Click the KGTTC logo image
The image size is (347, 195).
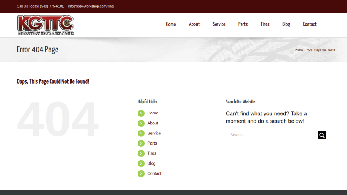(45, 25)
